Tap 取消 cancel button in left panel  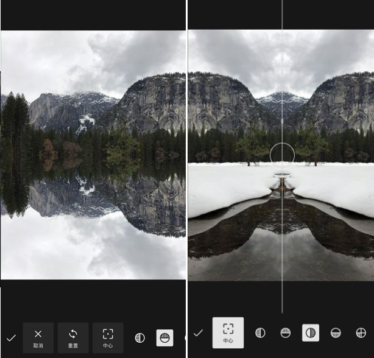click(x=38, y=337)
